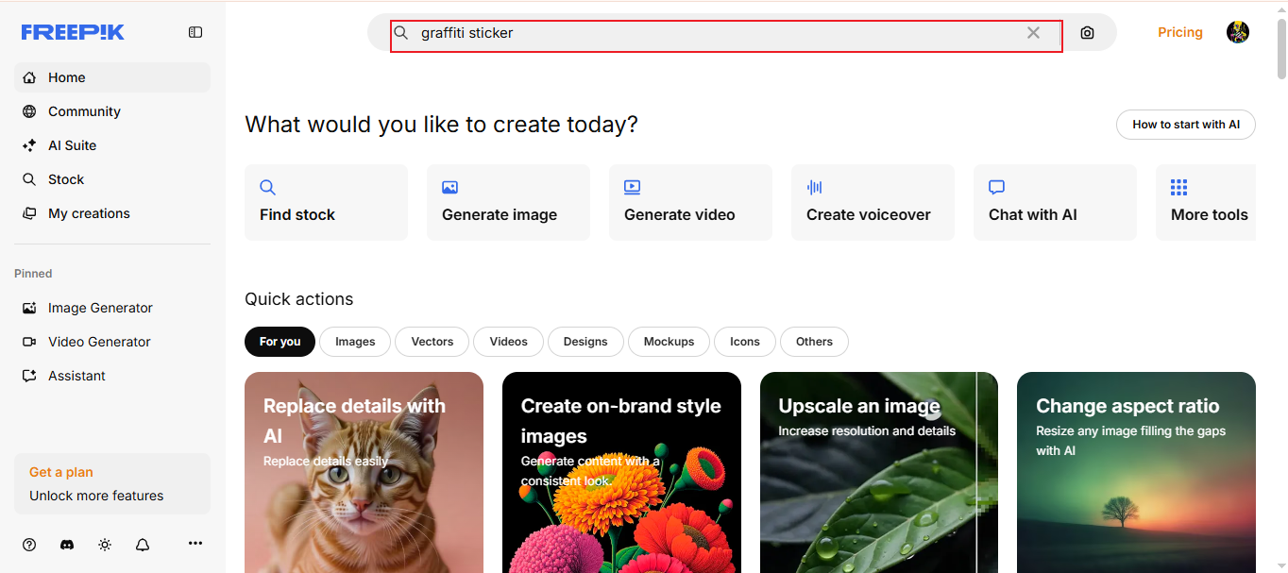The width and height of the screenshot is (1288, 573).
Task: Open your profile avatar menu
Action: tap(1237, 31)
